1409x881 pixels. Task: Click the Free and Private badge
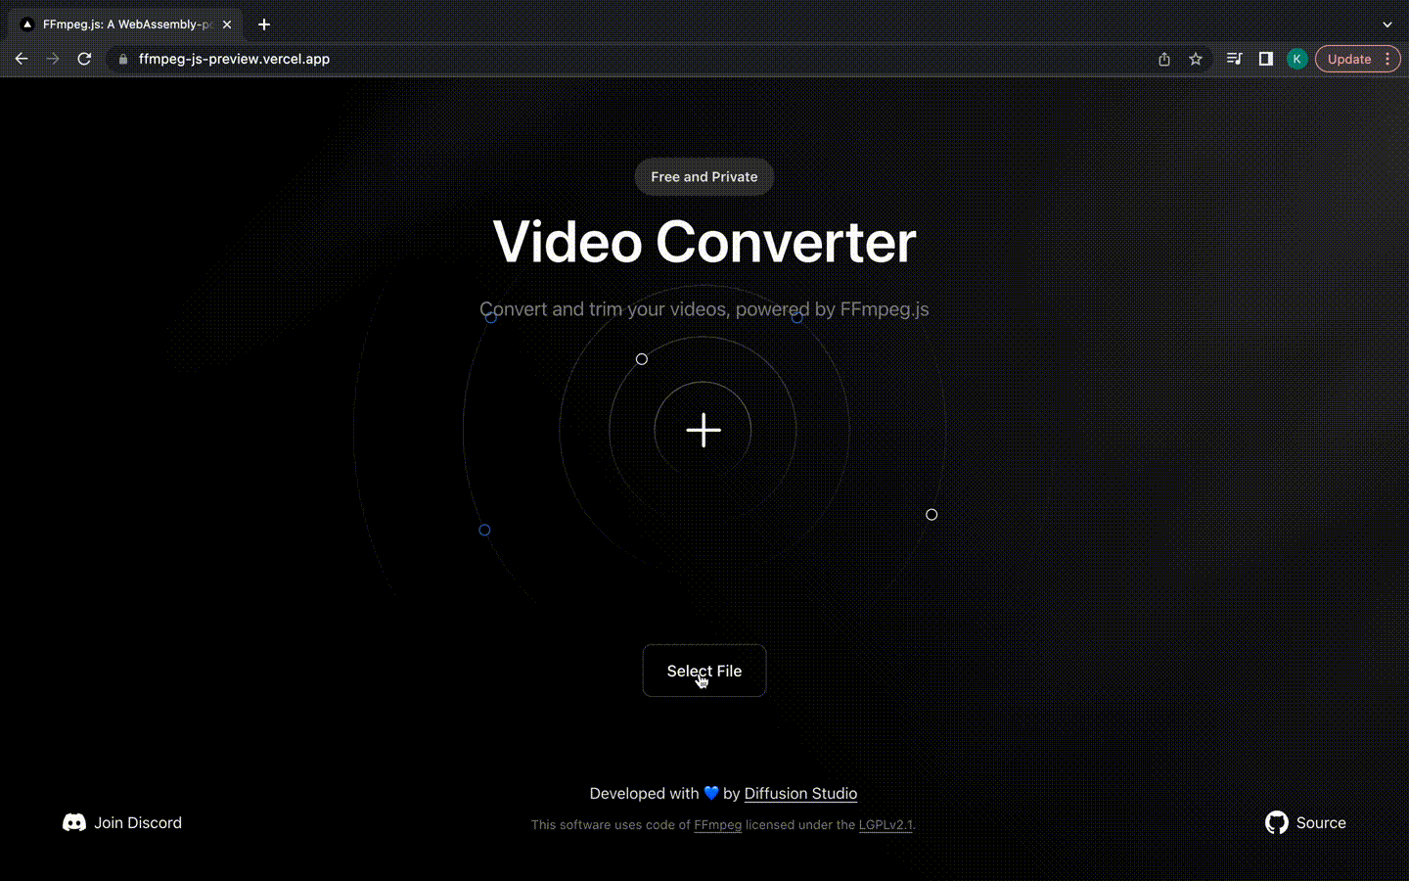click(x=704, y=177)
